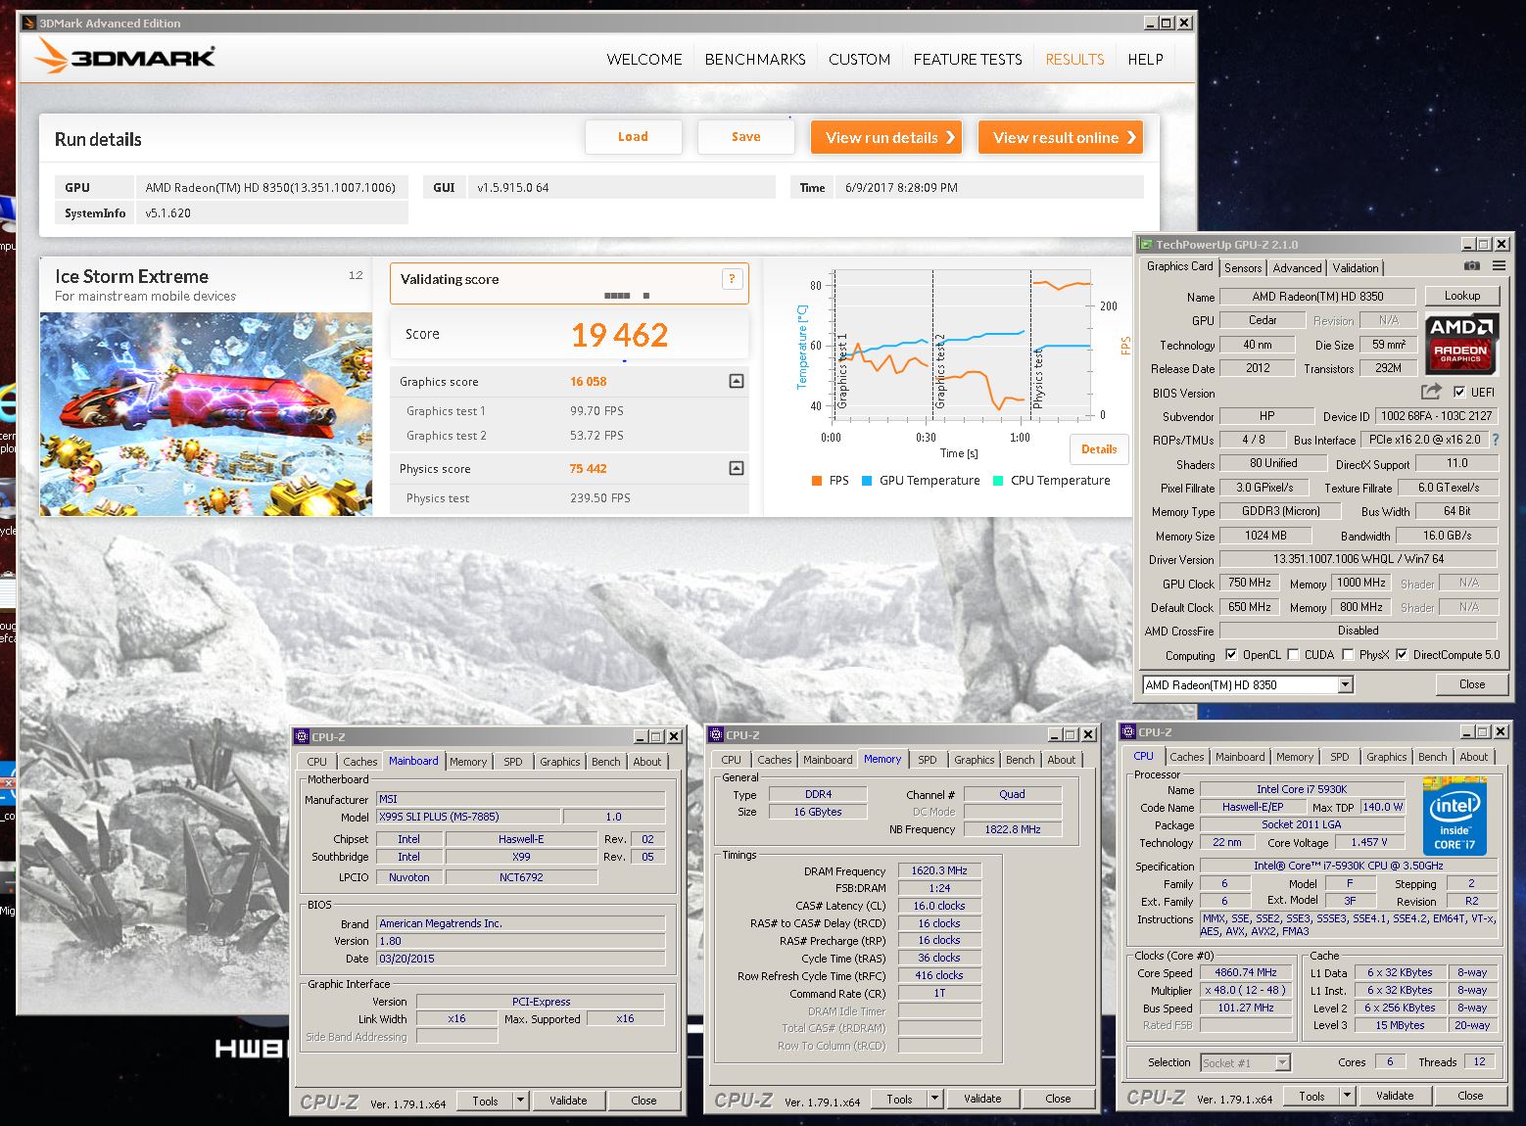The width and height of the screenshot is (1526, 1126).
Task: Click the Load button in Run details
Action: point(633,137)
